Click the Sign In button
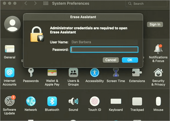170x121 pixels. 155,24
